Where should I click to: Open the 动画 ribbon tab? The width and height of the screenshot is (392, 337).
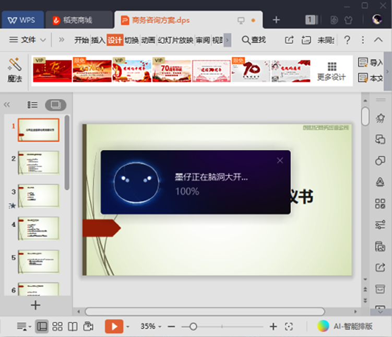click(x=148, y=40)
